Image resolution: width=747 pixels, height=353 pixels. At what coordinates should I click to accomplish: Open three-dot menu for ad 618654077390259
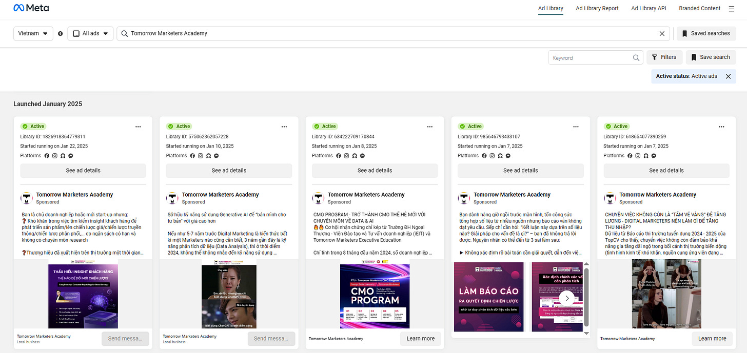tap(721, 127)
